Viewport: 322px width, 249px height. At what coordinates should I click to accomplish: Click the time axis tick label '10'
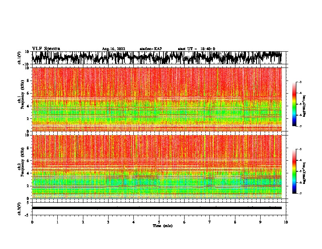coord(286,222)
